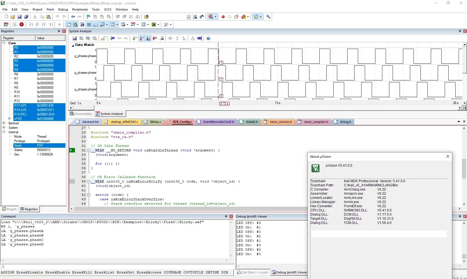467x279 pixels.
Task: Open System Analyzer help question icon
Action: click(x=208, y=38)
